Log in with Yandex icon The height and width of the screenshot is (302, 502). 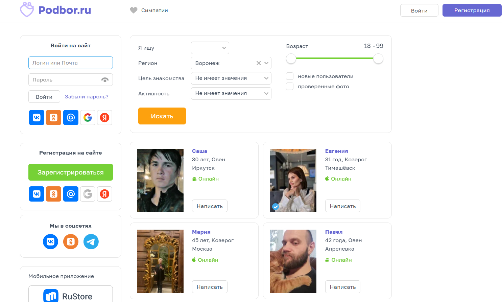(104, 118)
